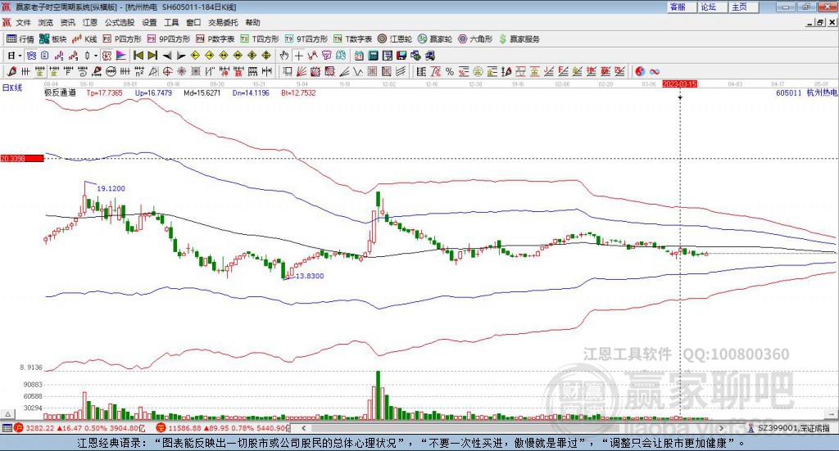Click the volume pane collapse triangle
839x451 pixels.
[7, 414]
